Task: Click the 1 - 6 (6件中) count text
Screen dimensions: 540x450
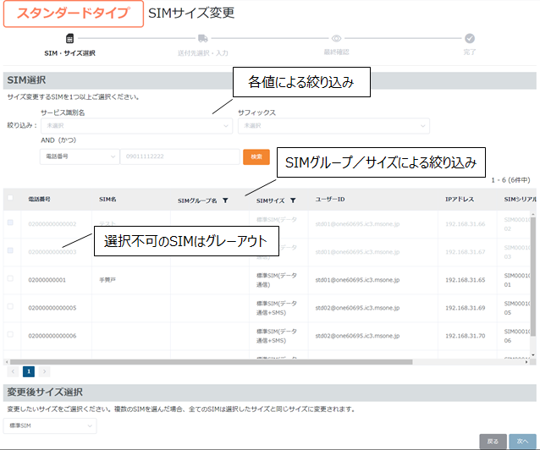Action: click(x=510, y=180)
